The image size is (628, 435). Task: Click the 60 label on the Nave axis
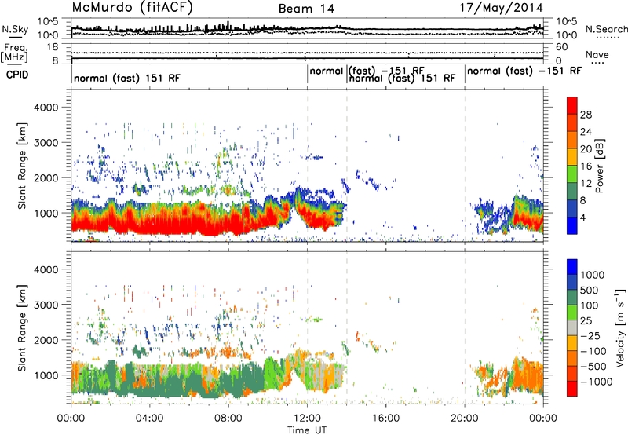561,47
